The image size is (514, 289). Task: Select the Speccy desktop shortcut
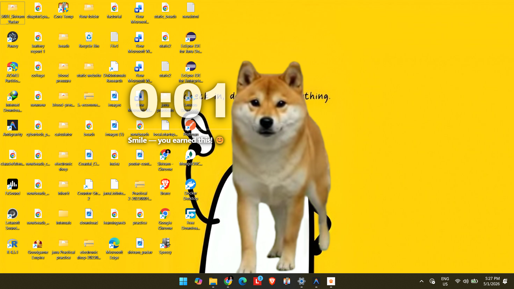(165, 246)
